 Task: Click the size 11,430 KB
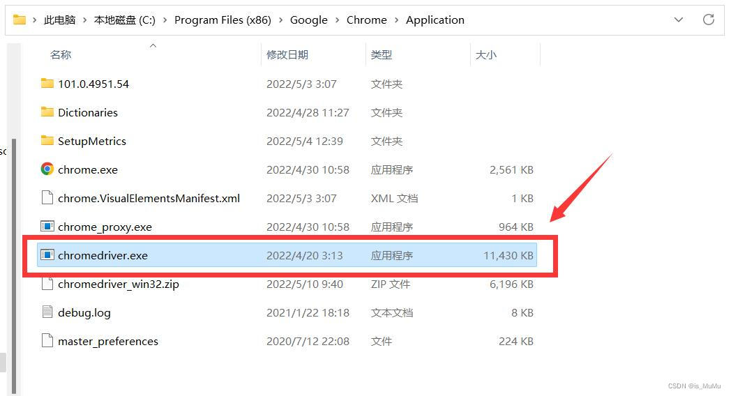(x=508, y=255)
